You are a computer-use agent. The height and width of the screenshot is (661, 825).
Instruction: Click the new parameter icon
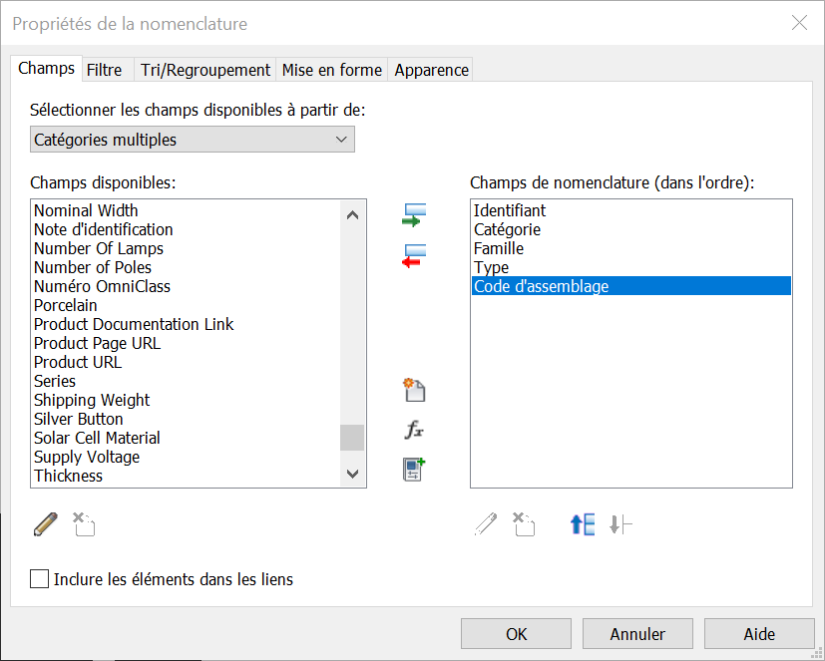tap(414, 390)
